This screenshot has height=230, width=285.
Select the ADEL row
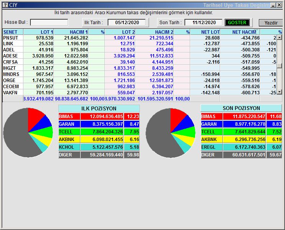tap(140, 50)
